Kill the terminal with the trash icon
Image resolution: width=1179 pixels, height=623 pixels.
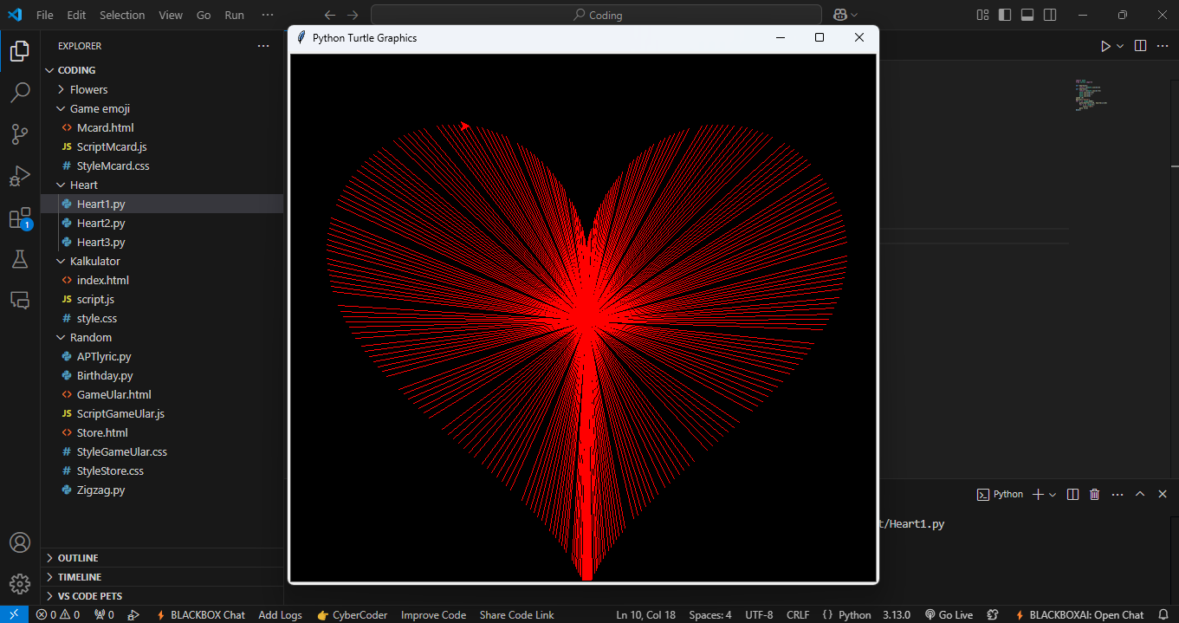[x=1094, y=493]
